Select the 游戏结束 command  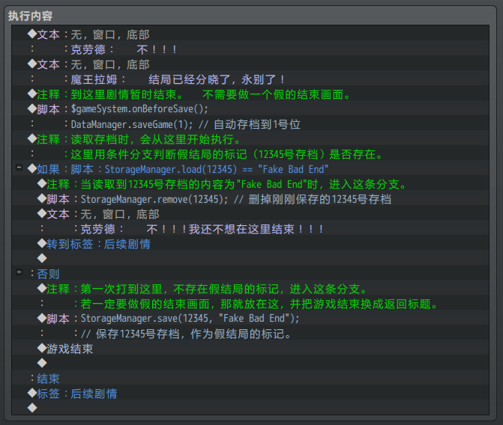tap(250, 349)
